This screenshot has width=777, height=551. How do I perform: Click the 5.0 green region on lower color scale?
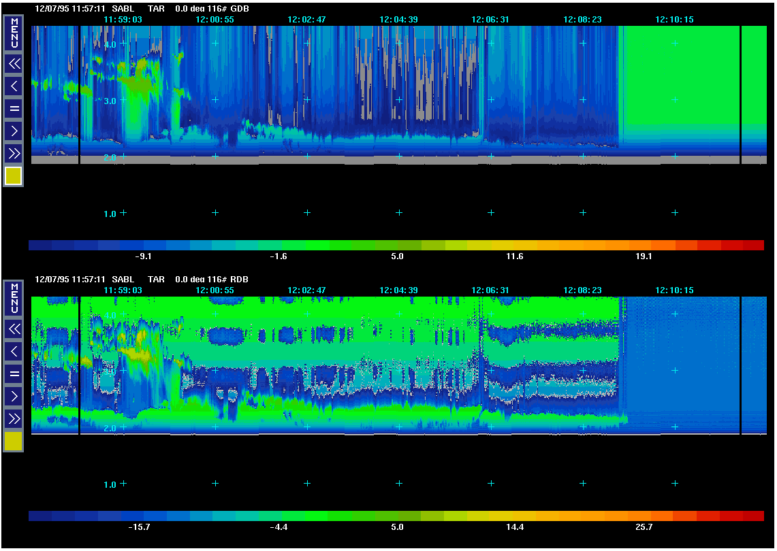pos(397,516)
